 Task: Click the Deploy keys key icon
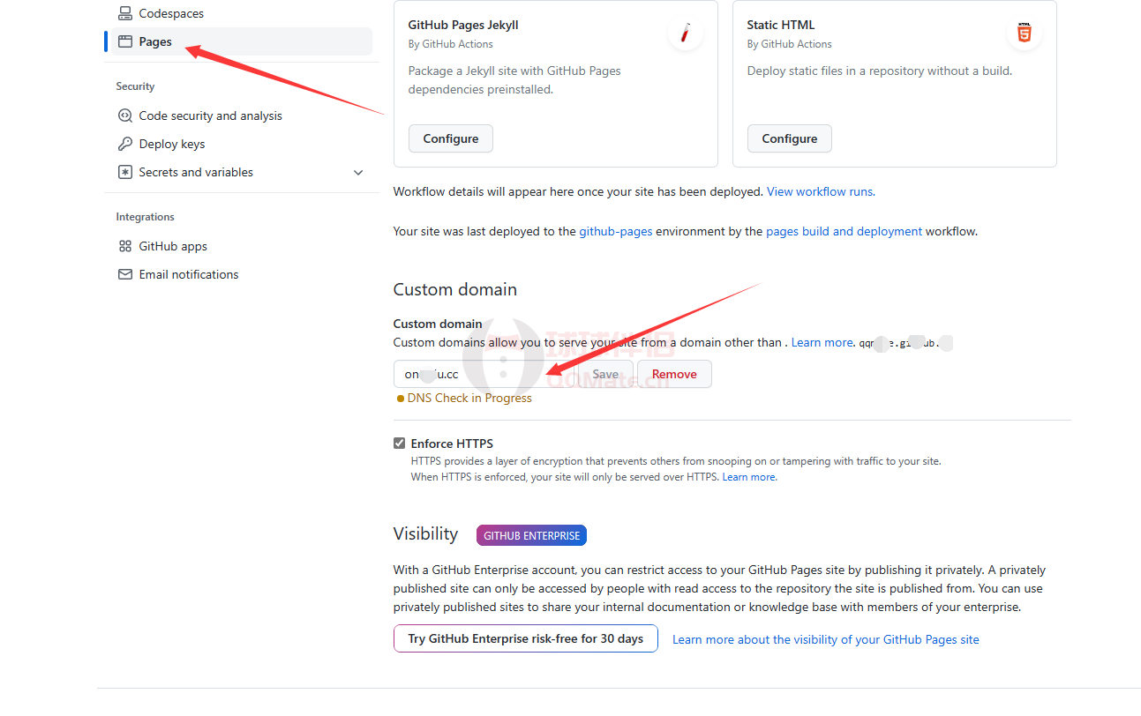pyautogui.click(x=125, y=144)
